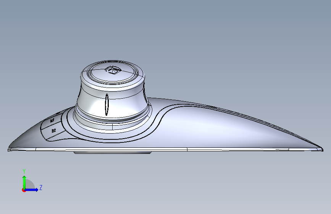Screen dimensions: 331x214
Task: Click the blue Z axis arrow on the triad
Action: click(32, 190)
